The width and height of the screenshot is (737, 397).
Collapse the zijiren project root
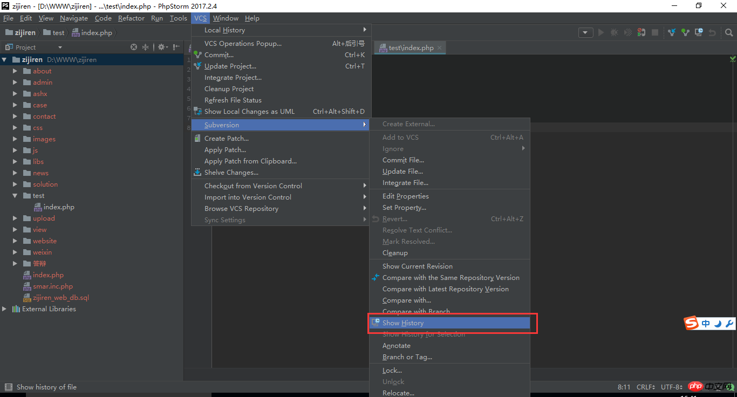4,60
